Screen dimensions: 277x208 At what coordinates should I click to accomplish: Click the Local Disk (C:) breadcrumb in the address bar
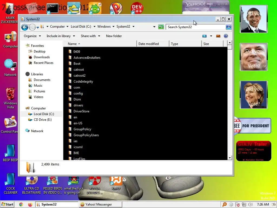pos(81,27)
